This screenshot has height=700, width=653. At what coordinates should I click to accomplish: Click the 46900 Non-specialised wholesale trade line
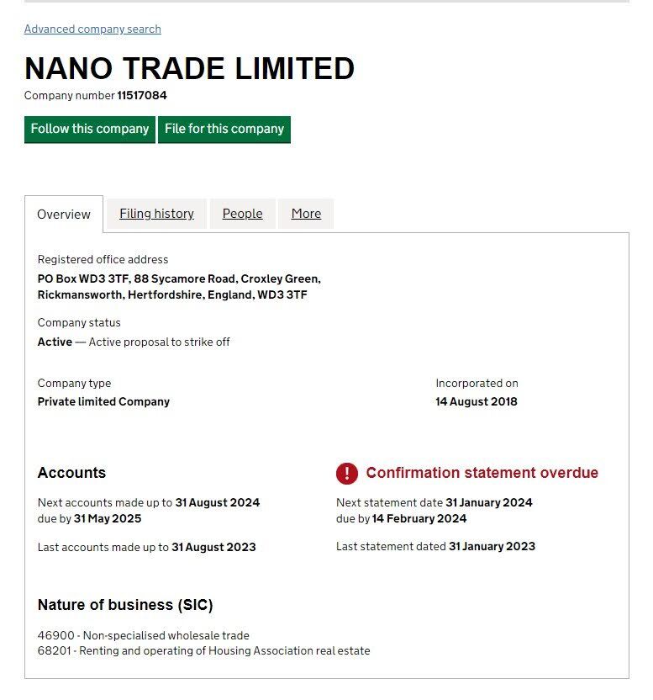click(143, 636)
